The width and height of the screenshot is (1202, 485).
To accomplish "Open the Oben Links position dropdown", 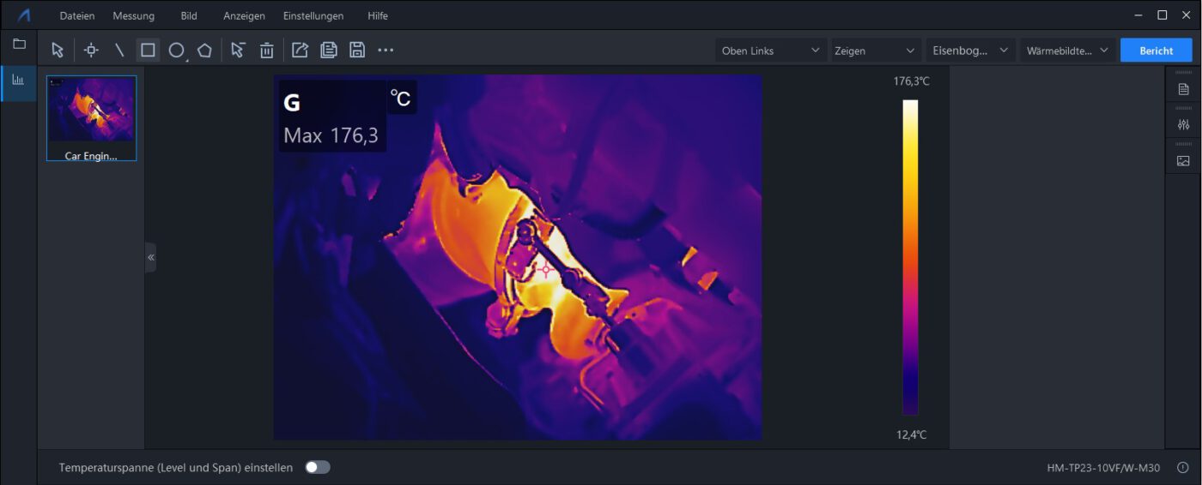I will (771, 51).
